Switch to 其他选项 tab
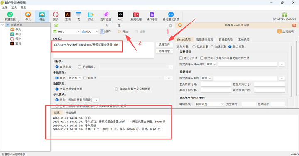This screenshot has width=299, height=156. tap(244, 40)
